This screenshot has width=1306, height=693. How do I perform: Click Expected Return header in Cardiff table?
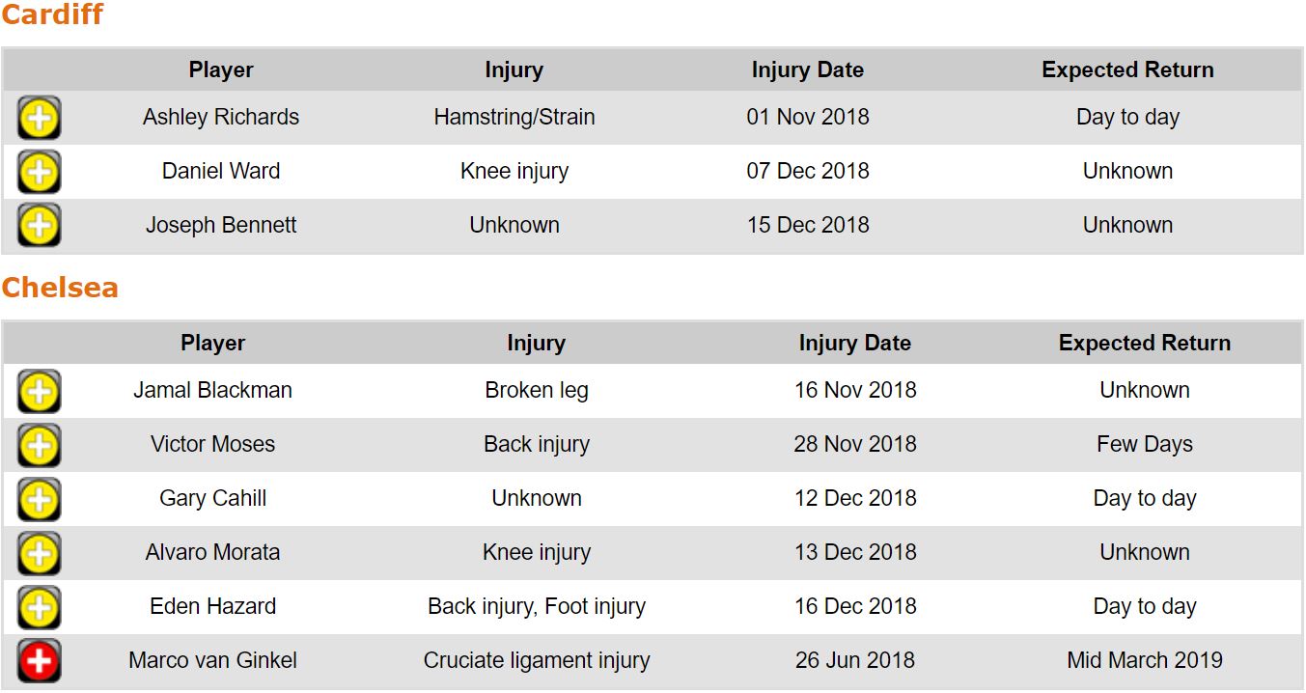(1127, 69)
